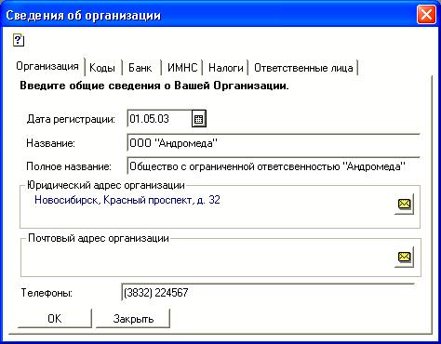Click the Закрыть button
Screen dimensions: 441x344
(x=133, y=319)
